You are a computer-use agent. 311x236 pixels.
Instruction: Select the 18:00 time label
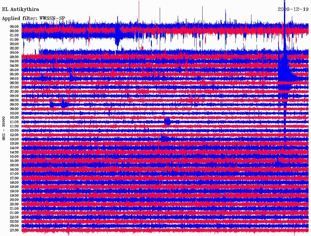[x=14, y=183]
